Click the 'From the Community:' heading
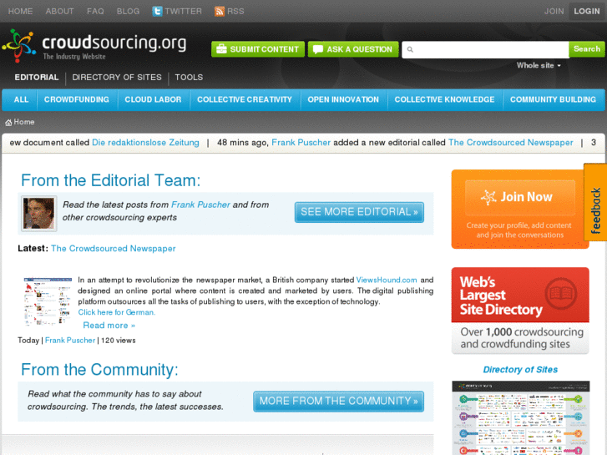This screenshot has width=607, height=455. pyautogui.click(x=99, y=369)
